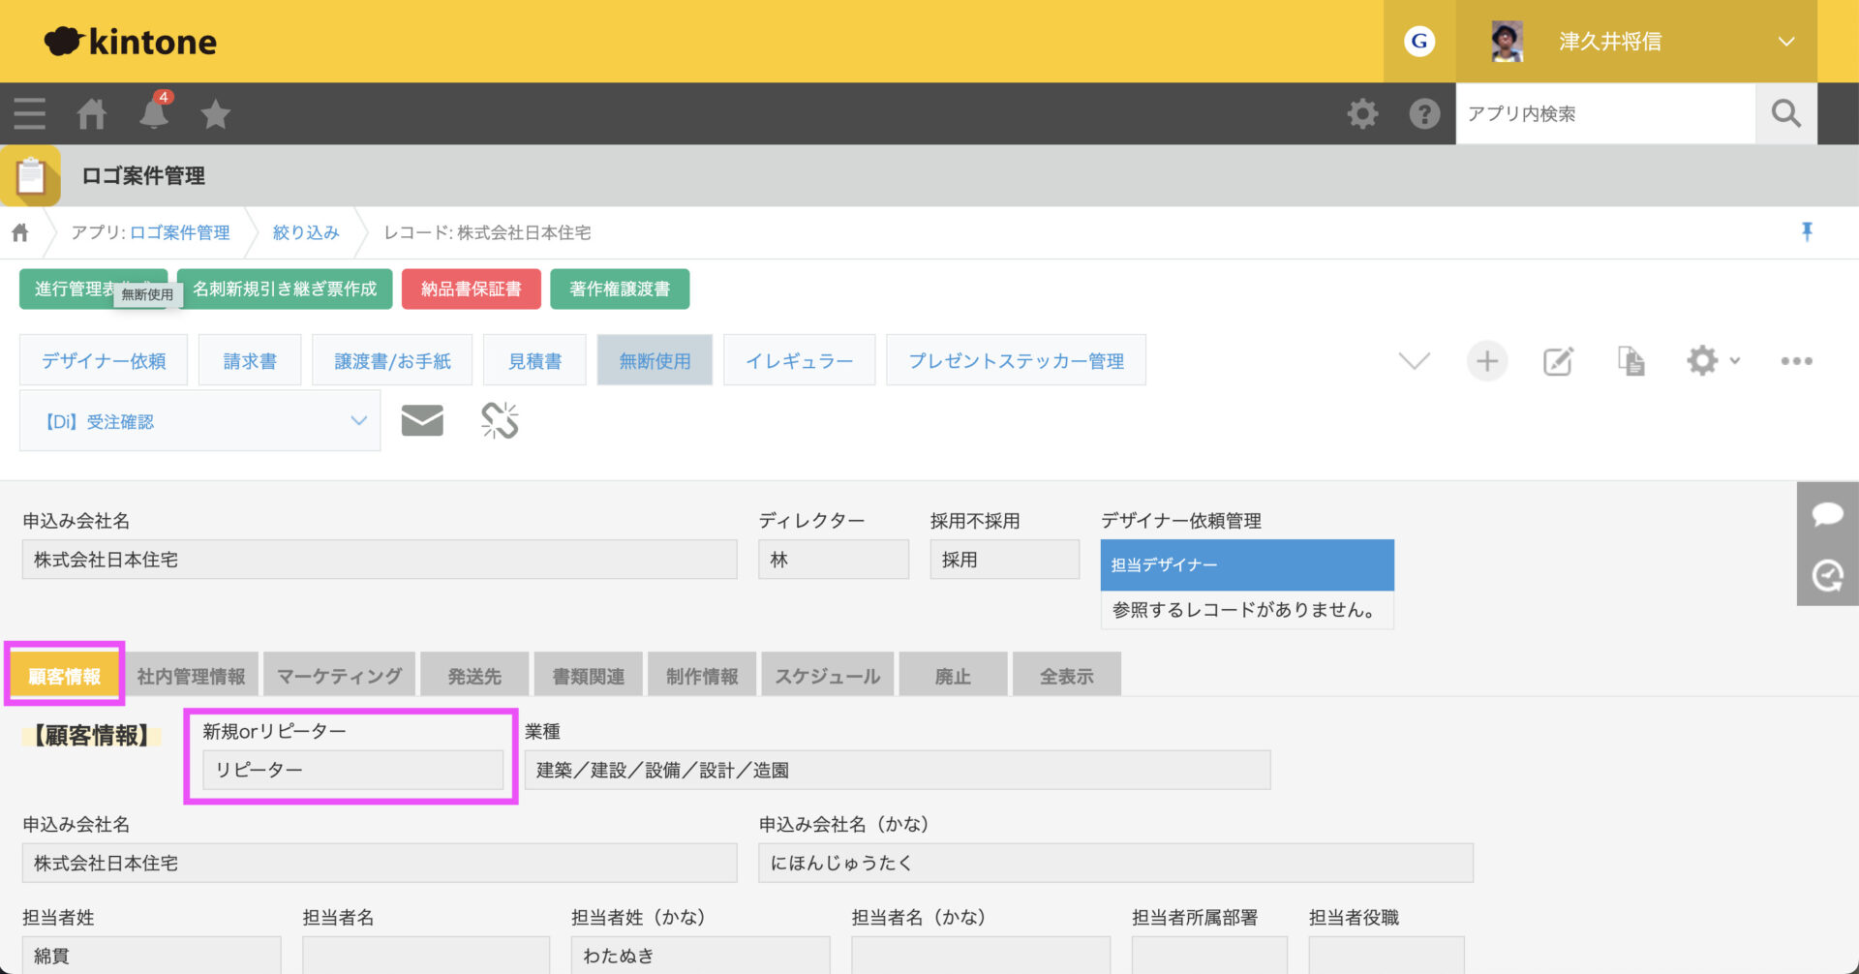Expand the user menu chevron beside 津久井将信
The height and width of the screenshot is (974, 1859).
pyautogui.click(x=1786, y=42)
